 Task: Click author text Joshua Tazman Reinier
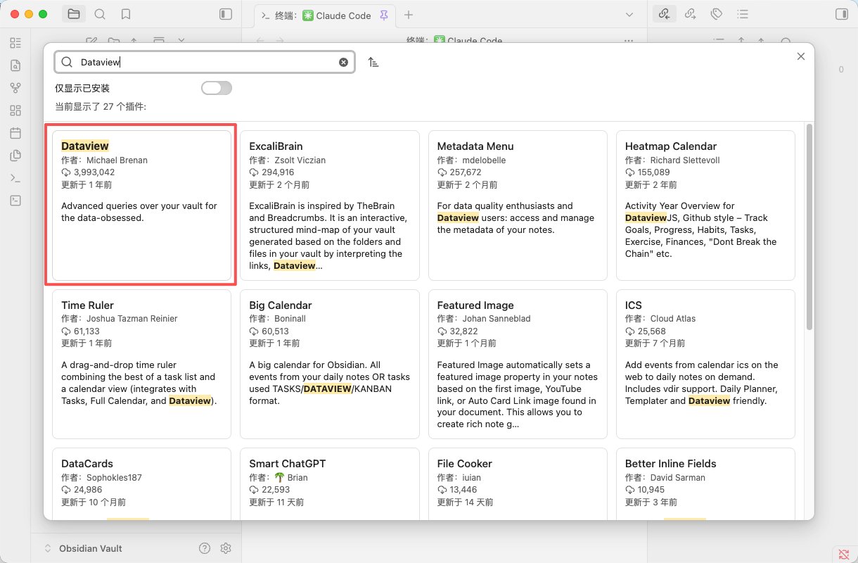(132, 319)
